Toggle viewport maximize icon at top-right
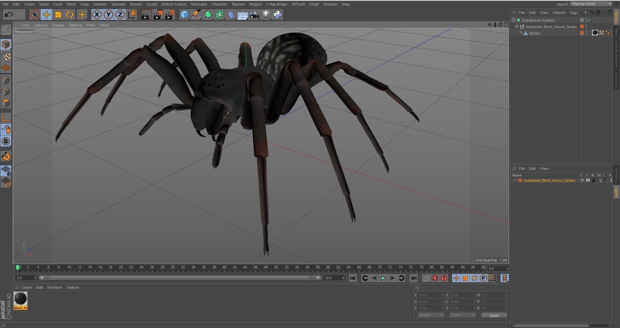The image size is (620, 328). (506, 25)
